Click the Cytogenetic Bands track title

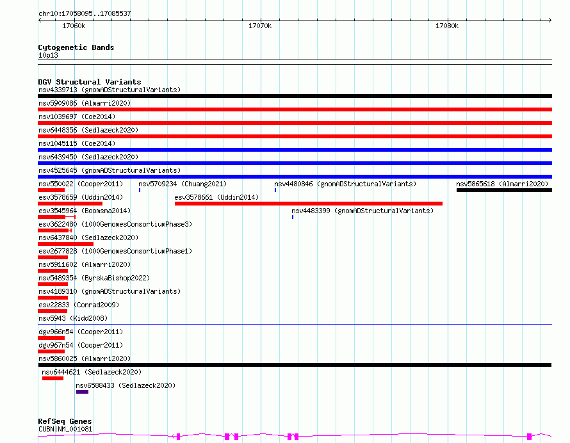[76, 47]
